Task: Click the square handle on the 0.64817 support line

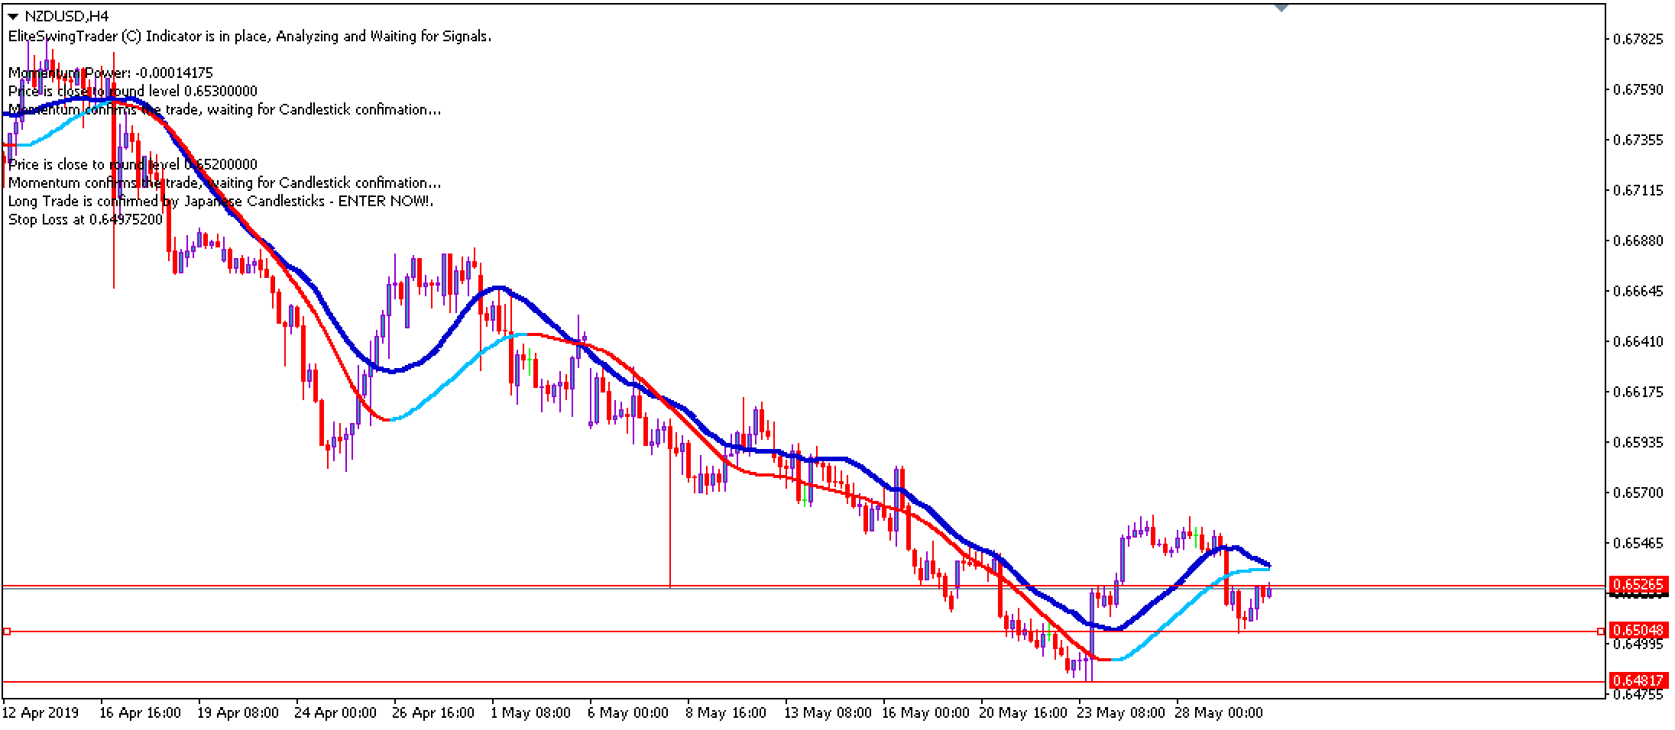Action: 8,681
